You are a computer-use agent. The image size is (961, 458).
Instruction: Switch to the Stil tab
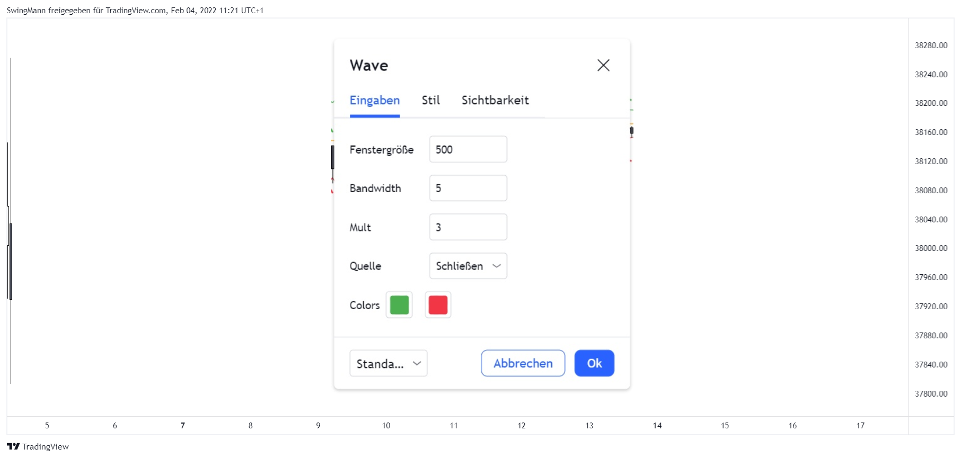pos(431,100)
